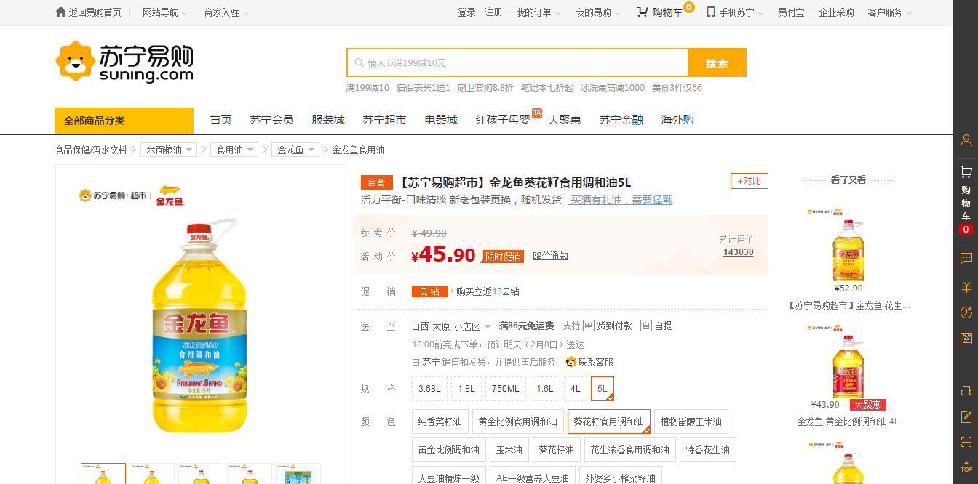Select the 750ML size option
The height and width of the screenshot is (484, 978).
point(506,388)
